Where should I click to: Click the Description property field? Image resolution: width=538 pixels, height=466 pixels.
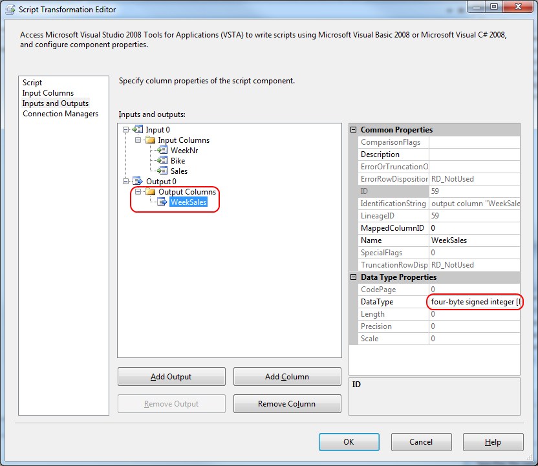tap(472, 154)
